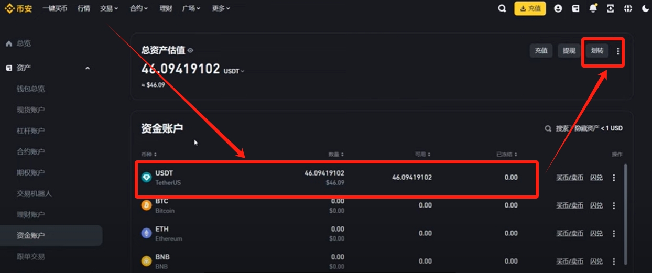
Task: Open three-dot menu in USDT row
Action: [x=614, y=178]
